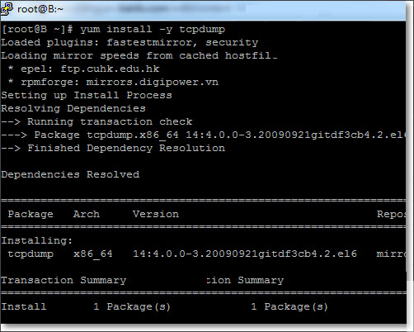Image resolution: width=414 pixels, height=332 pixels.
Task: Click the PuTTY icon in title bar
Action: coord(7,9)
